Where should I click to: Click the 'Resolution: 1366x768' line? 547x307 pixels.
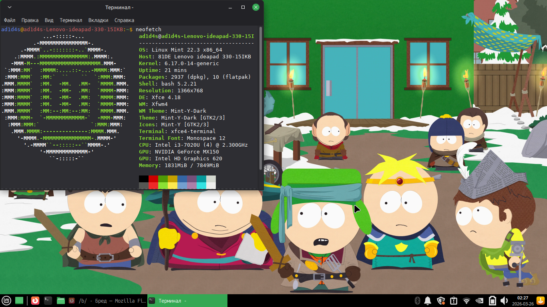tap(171, 91)
